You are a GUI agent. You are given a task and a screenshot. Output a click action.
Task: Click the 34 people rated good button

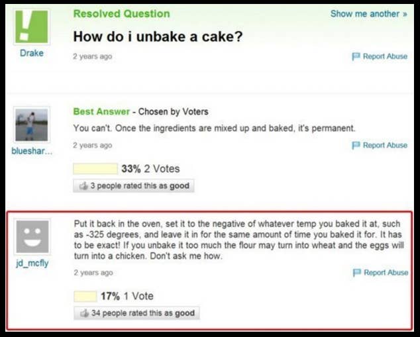(136, 313)
